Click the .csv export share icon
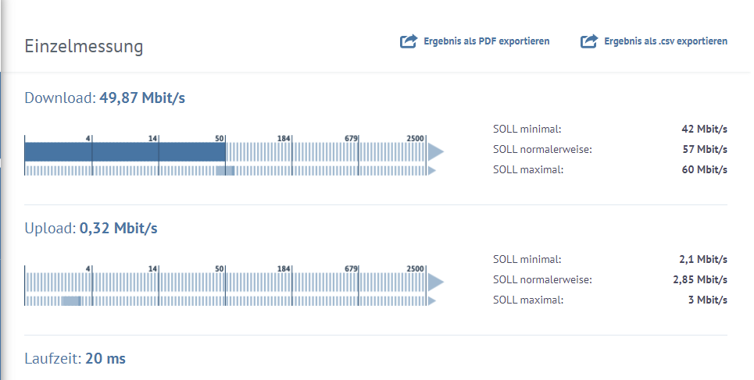 pyautogui.click(x=588, y=41)
